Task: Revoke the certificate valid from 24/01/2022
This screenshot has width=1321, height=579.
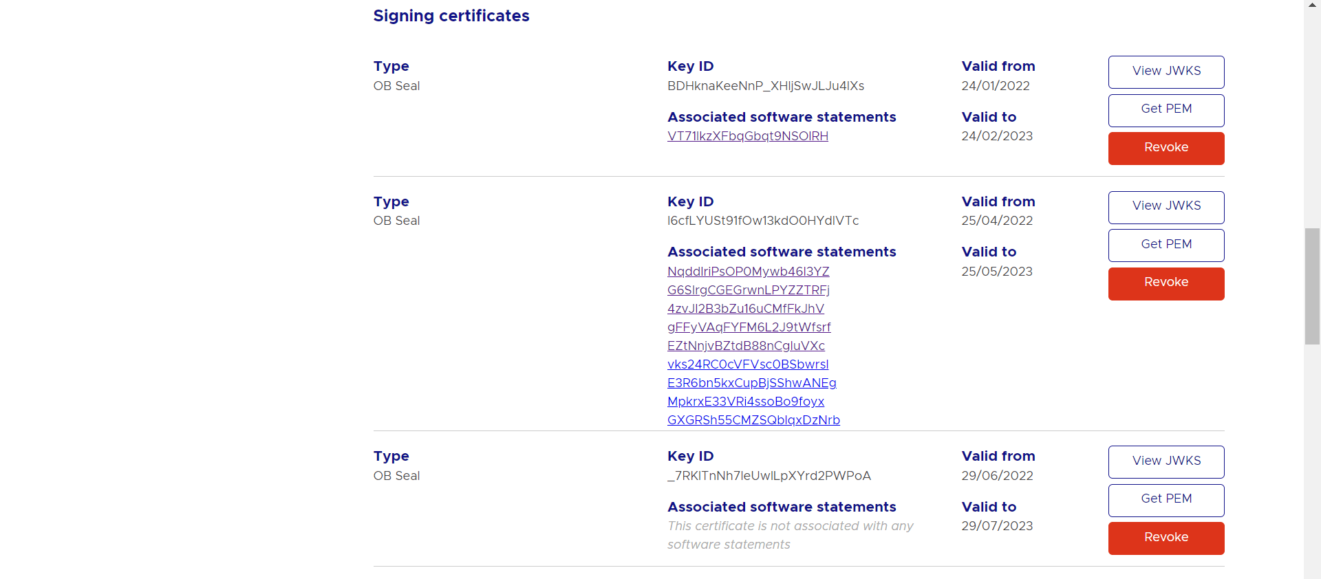Action: tap(1166, 148)
